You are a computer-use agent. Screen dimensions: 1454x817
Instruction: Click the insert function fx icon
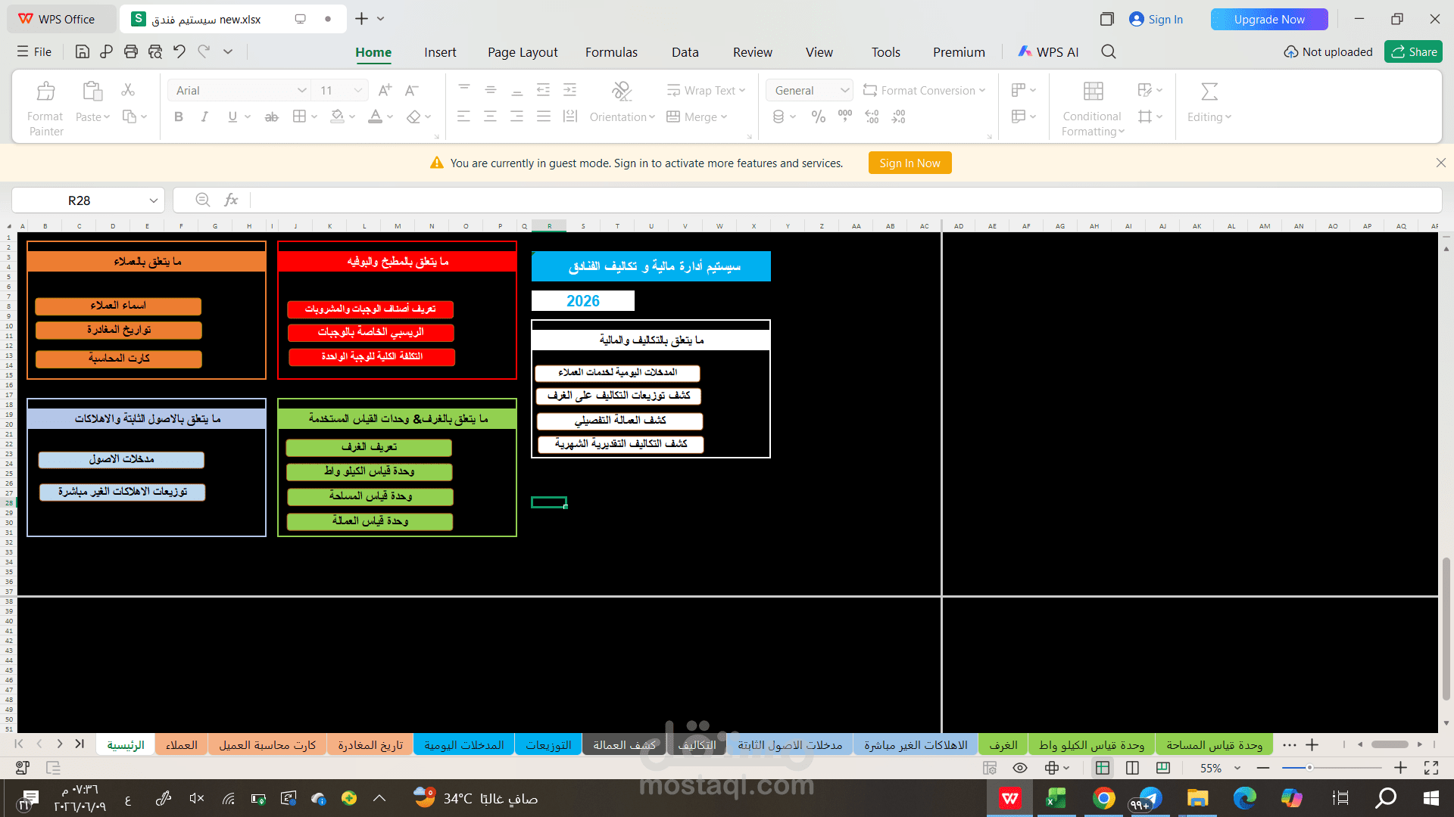231,200
